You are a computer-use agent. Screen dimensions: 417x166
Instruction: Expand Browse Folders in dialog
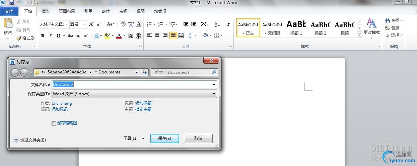[x=30, y=140]
